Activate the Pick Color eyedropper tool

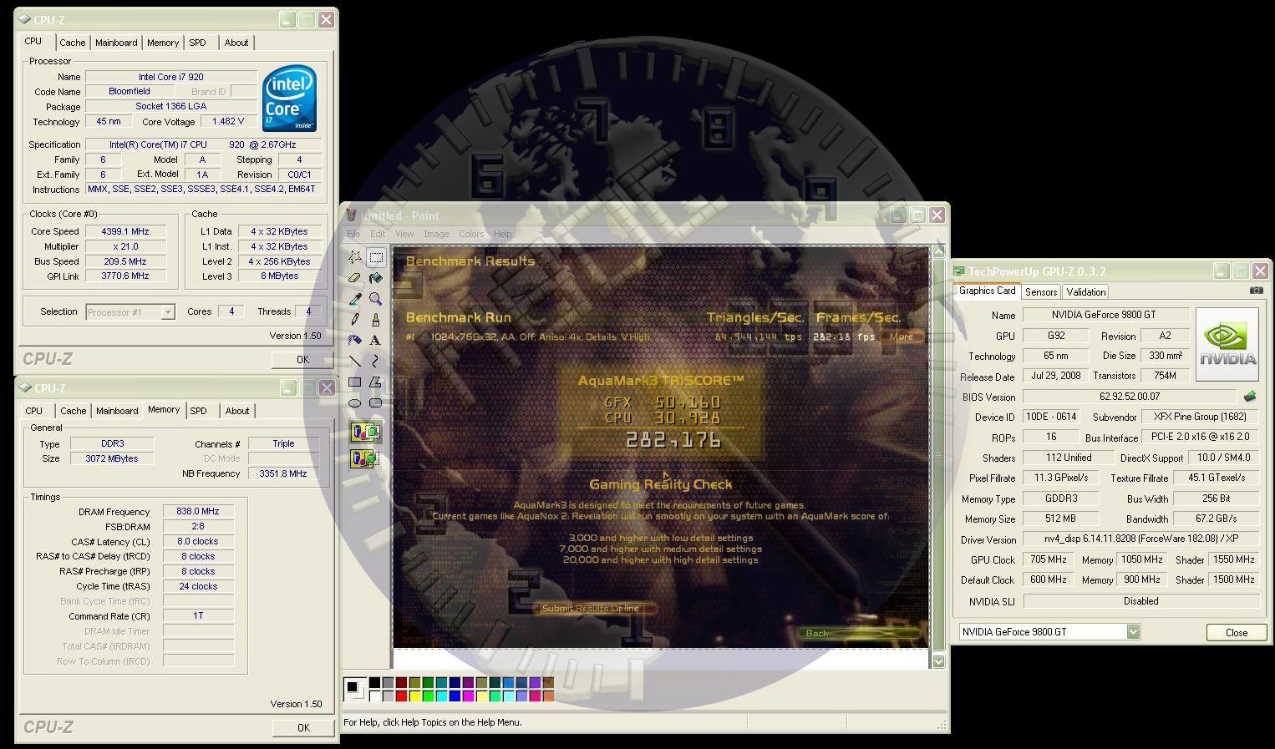pos(355,299)
